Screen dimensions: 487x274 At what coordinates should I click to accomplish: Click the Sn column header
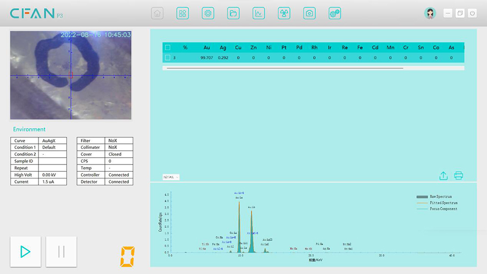pyautogui.click(x=421, y=48)
